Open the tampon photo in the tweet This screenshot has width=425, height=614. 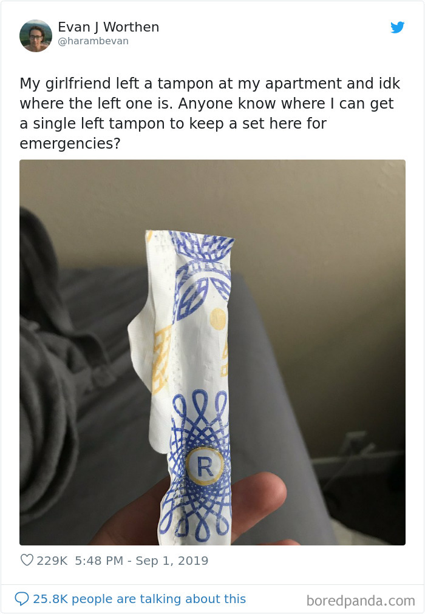pos(212,352)
